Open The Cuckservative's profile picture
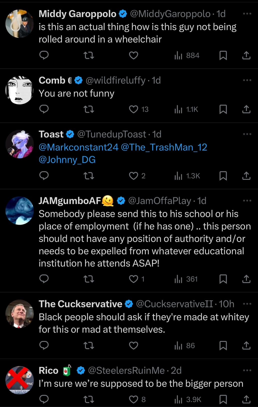 (x=19, y=314)
